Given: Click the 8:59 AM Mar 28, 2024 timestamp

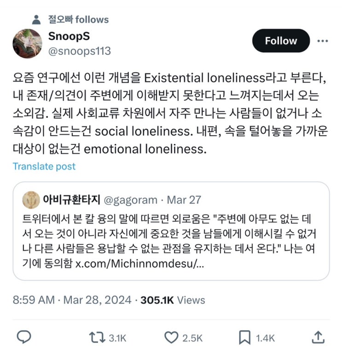Looking at the screenshot, I should pos(71,300).
